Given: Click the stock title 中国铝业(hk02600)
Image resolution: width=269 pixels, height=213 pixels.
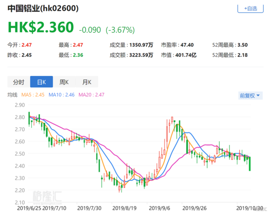Looking at the screenshot, I should [x=43, y=9].
